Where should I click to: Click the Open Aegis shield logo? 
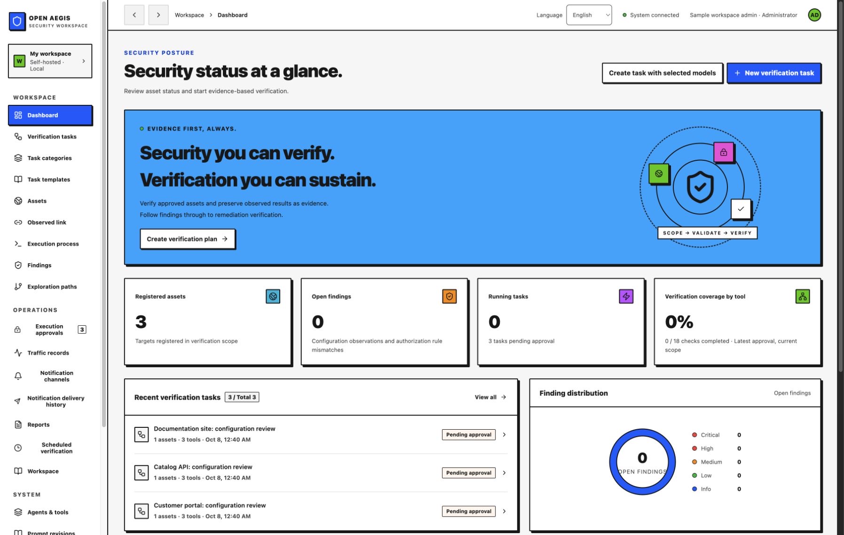point(17,21)
